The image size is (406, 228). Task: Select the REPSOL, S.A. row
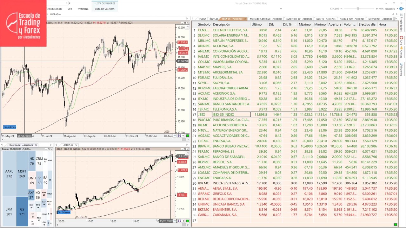pyautogui.click(x=295, y=162)
